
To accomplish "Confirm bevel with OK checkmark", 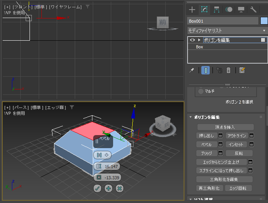I will (97, 188).
